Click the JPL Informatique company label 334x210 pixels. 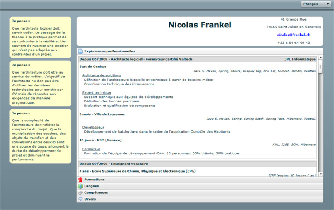(x=300, y=59)
